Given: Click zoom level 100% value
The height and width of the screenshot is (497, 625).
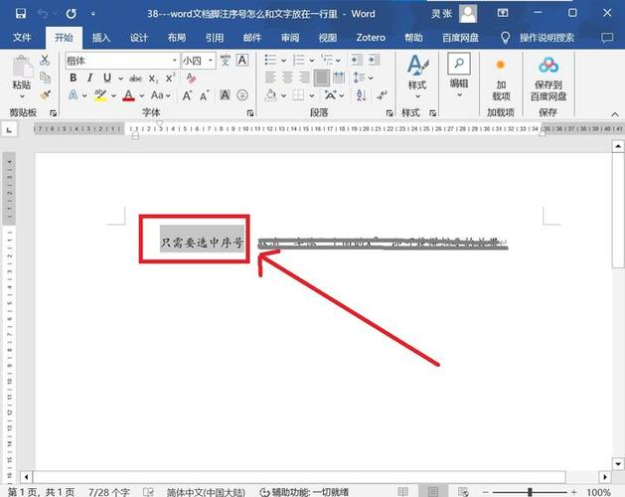Looking at the screenshot, I should click(598, 492).
